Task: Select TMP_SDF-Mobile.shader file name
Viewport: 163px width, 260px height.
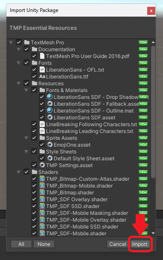Action: tap(76, 233)
